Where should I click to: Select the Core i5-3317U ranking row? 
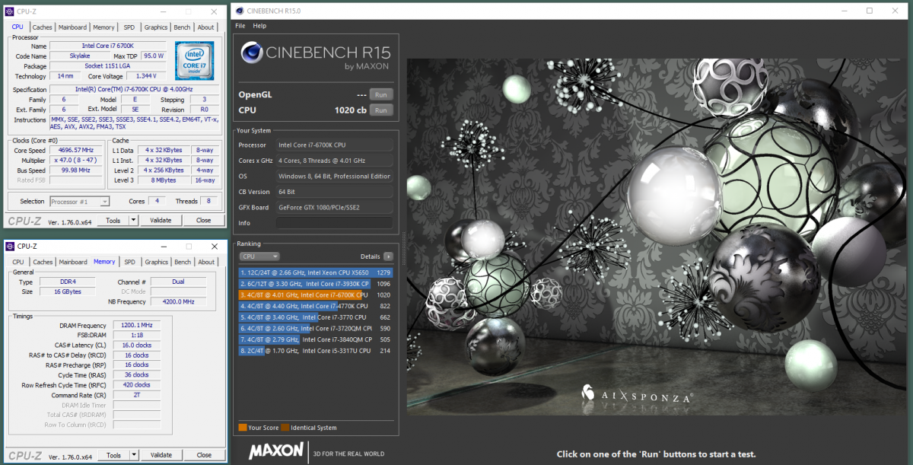tap(316, 351)
